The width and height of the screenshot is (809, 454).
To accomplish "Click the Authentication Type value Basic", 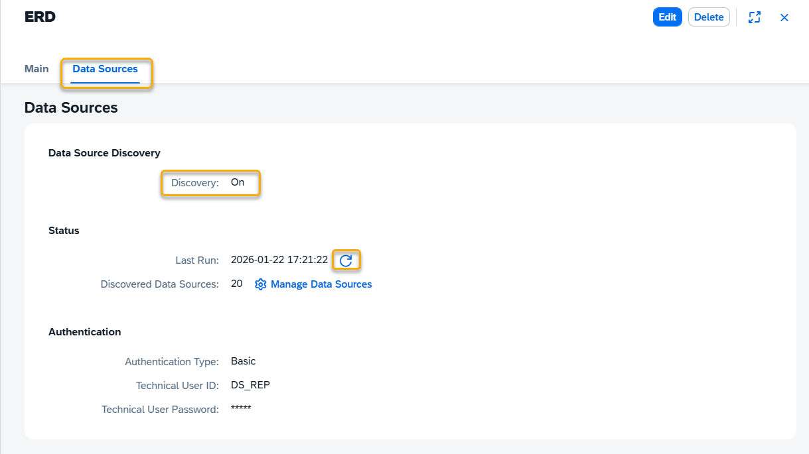I will (243, 361).
